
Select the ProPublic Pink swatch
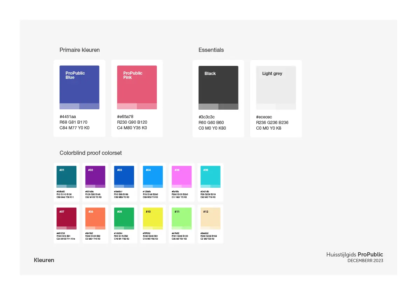pos(137,87)
